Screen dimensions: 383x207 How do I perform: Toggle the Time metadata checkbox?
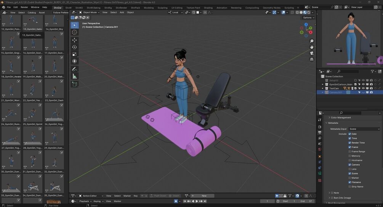[349, 138]
